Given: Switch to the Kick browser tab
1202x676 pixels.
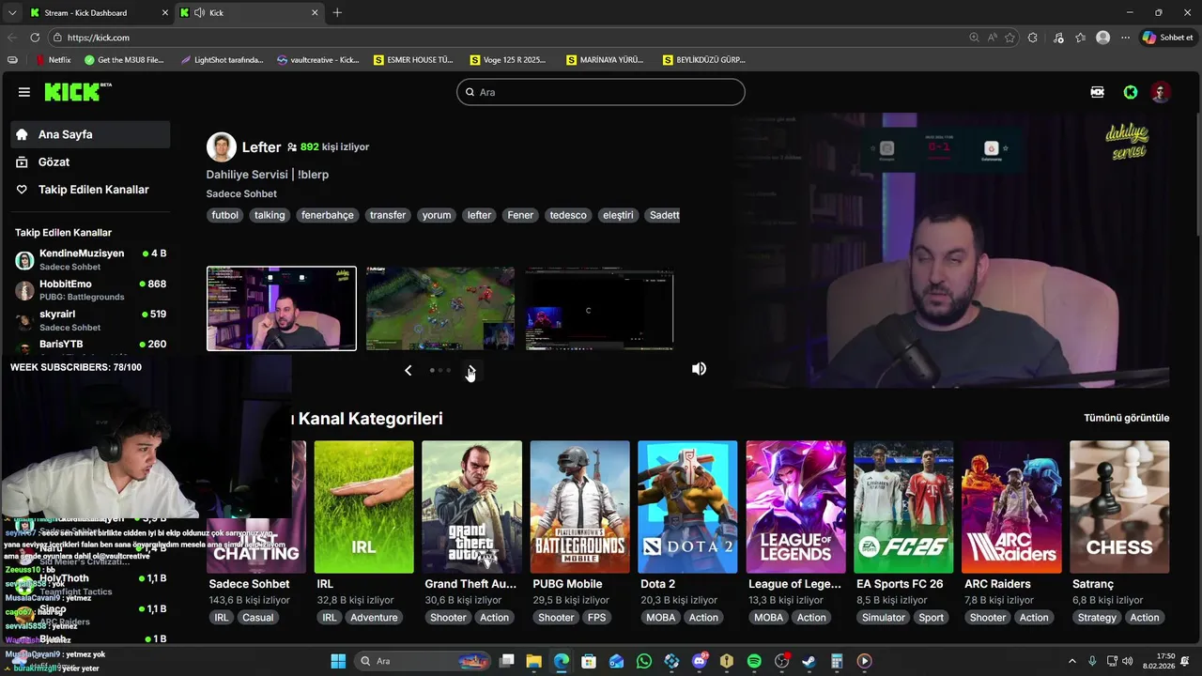Looking at the screenshot, I should pos(249,12).
